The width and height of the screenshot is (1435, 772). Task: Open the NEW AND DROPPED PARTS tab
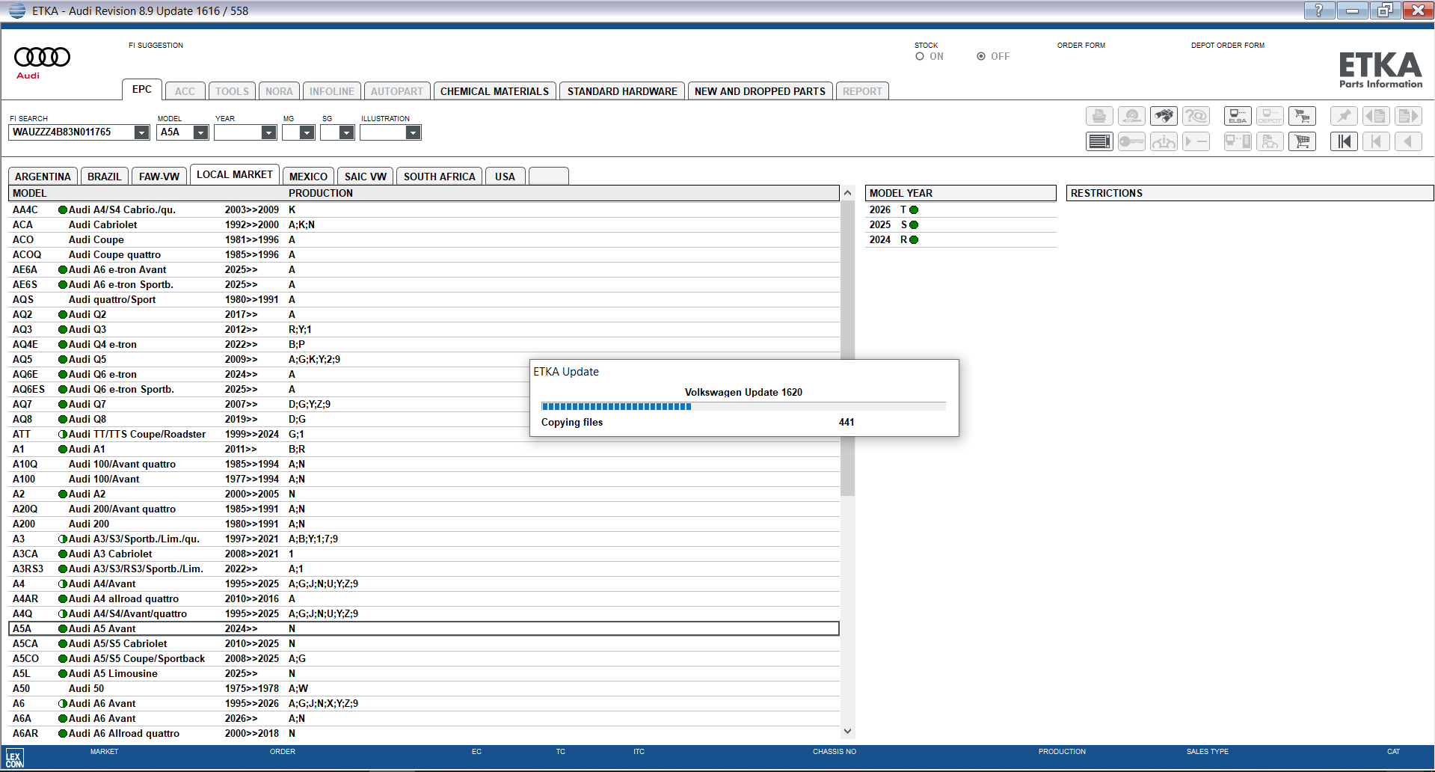pos(760,91)
